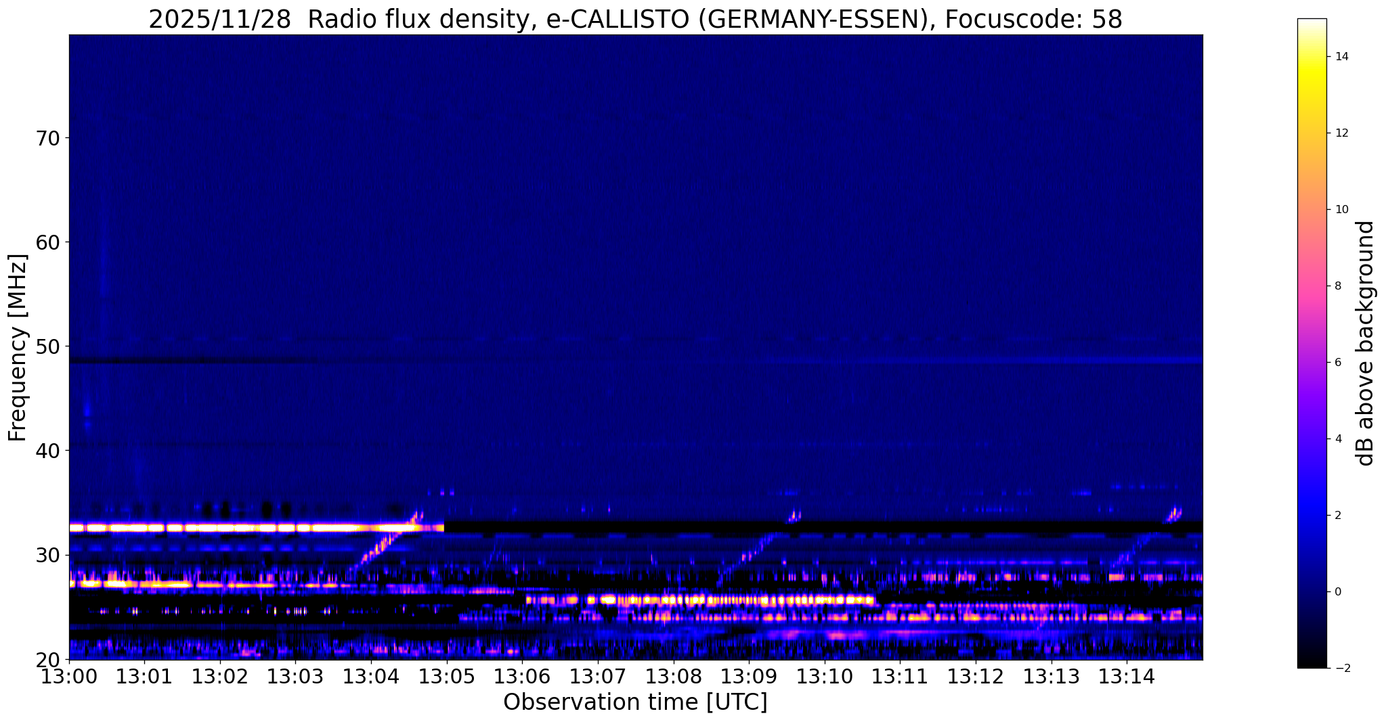Click the colorbar tick label 14
This screenshot has height=722, width=1386.
point(1341,57)
